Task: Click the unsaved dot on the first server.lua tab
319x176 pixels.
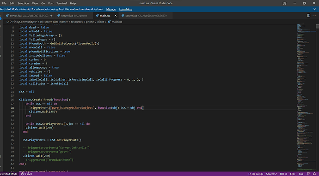Action: coord(51,16)
